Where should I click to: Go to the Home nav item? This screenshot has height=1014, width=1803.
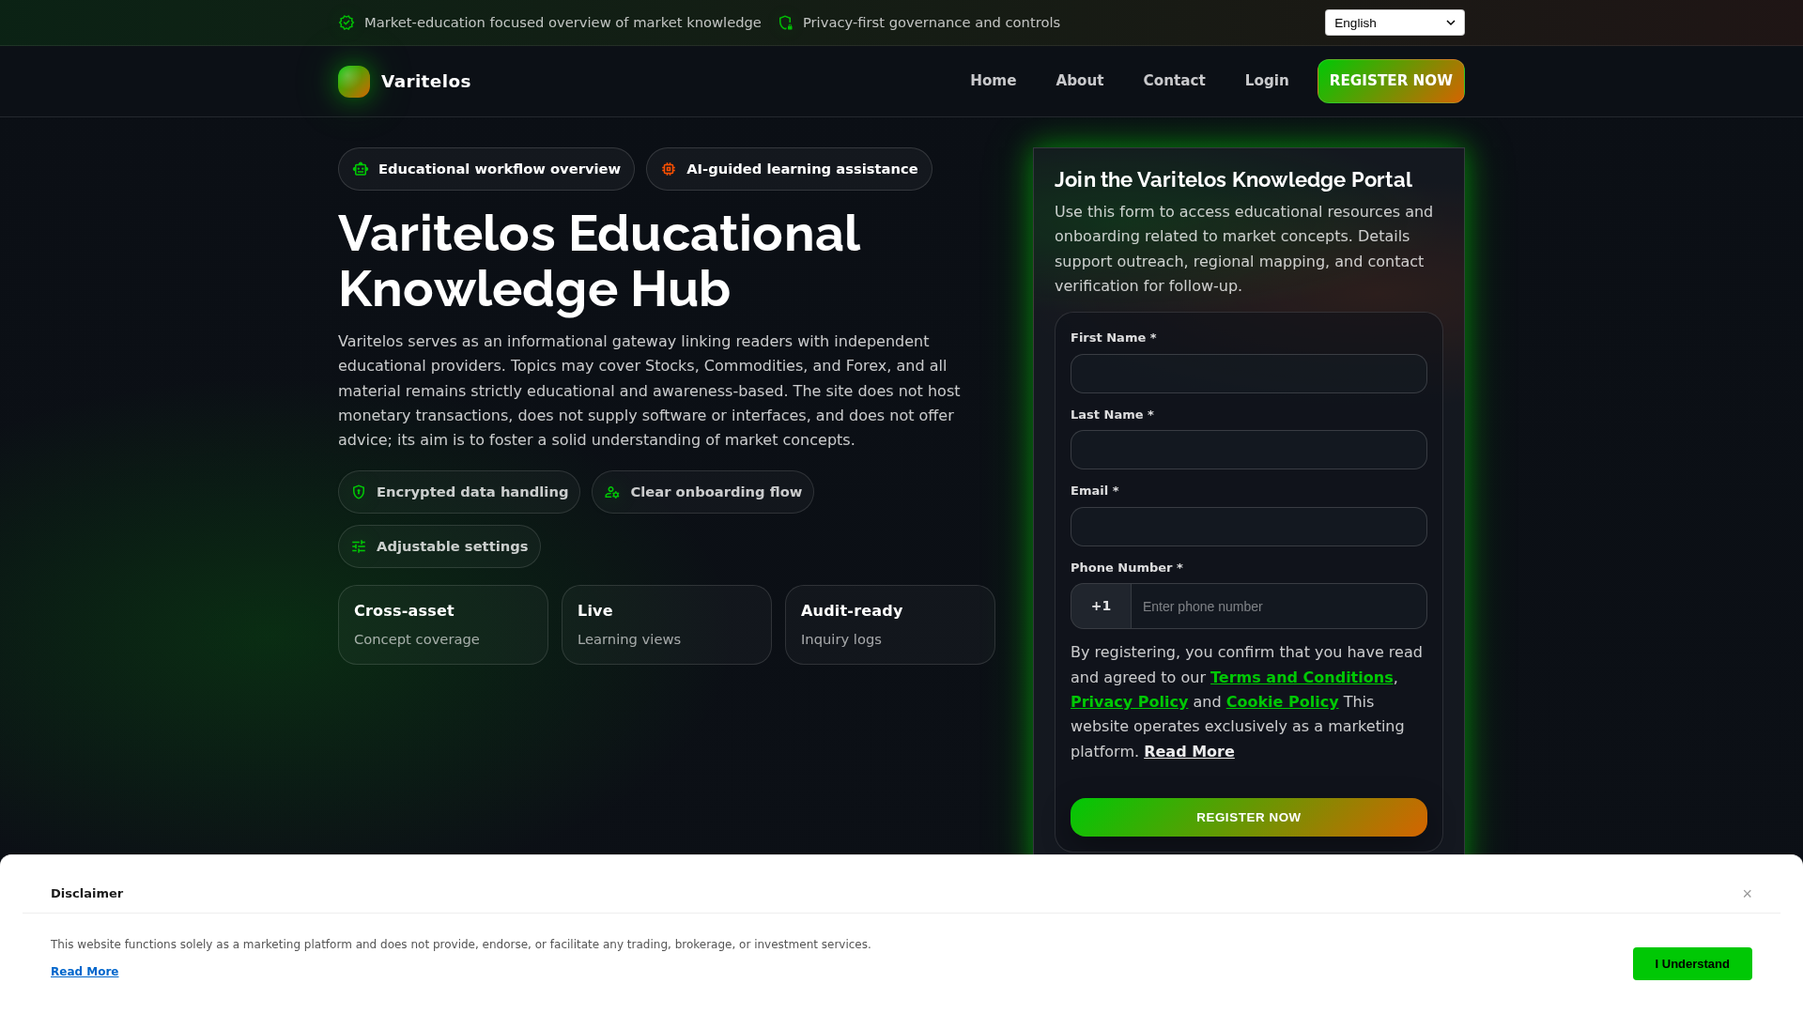click(x=994, y=81)
